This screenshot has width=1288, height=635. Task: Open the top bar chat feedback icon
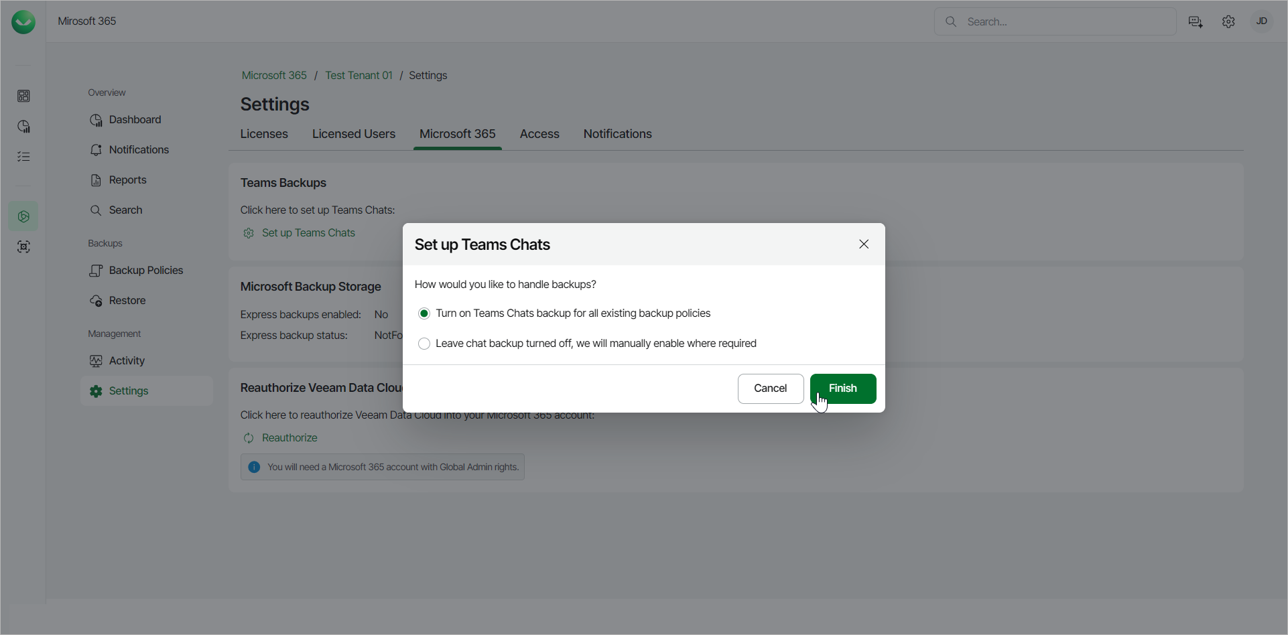tap(1196, 22)
